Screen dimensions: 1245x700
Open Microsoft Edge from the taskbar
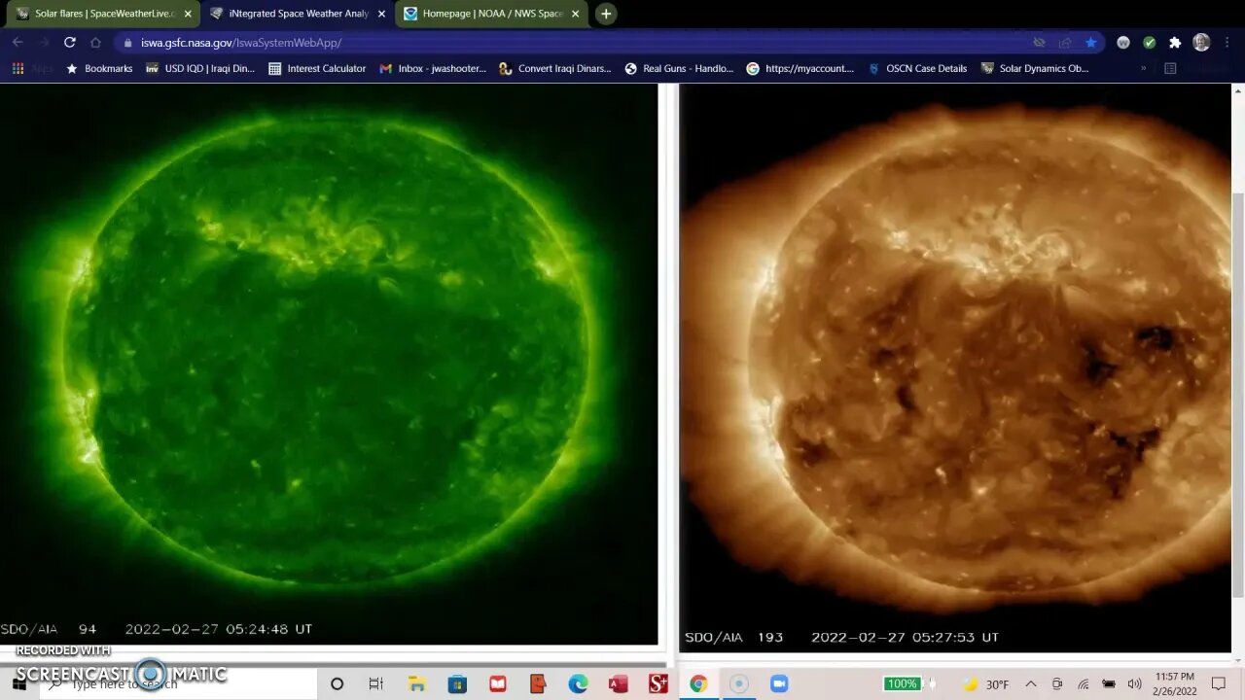tap(578, 683)
